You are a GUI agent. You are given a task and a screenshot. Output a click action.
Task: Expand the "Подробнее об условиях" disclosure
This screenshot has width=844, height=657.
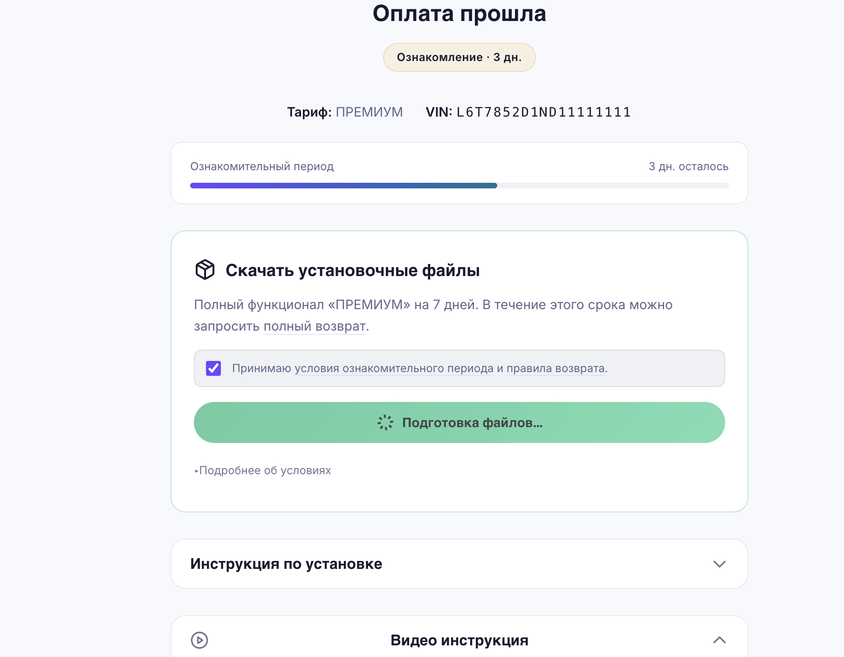pos(265,470)
